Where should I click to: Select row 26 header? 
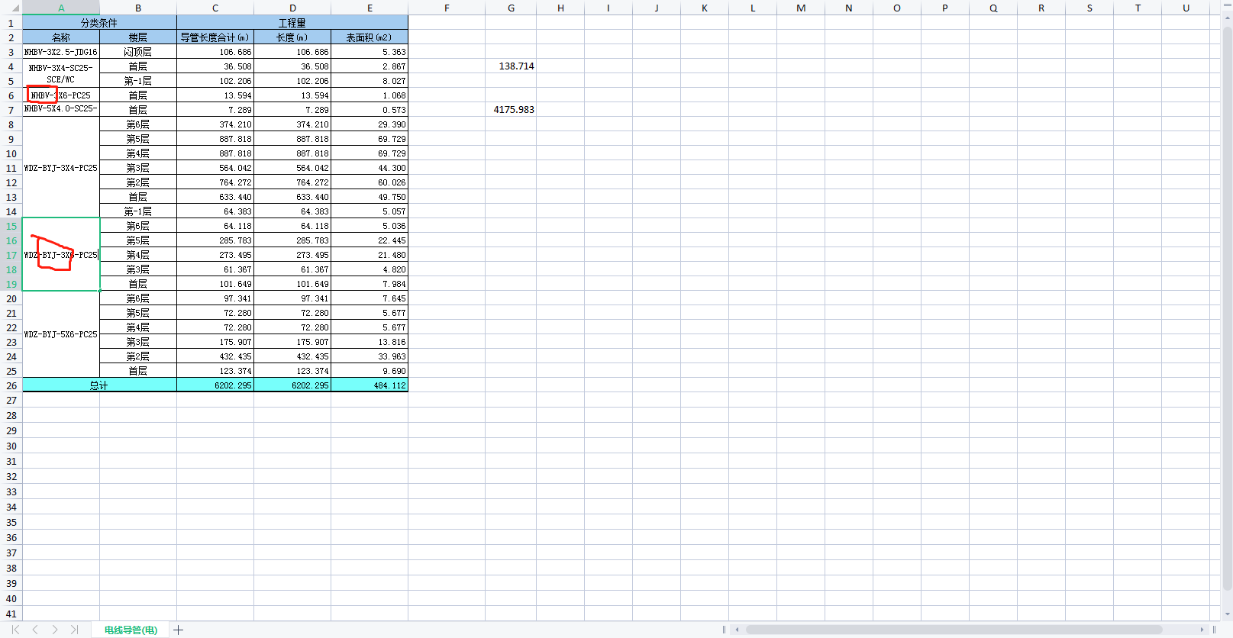click(x=11, y=385)
